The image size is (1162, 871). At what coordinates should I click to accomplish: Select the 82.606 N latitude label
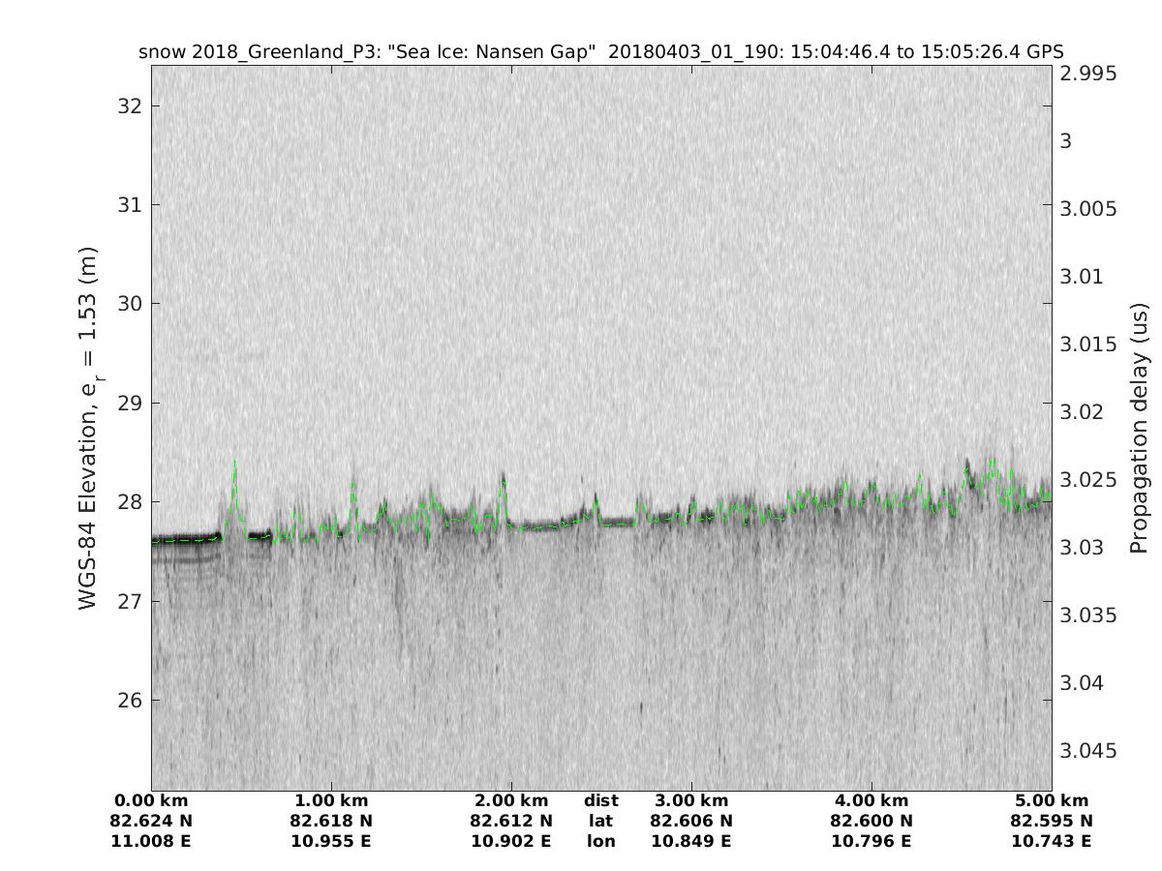point(691,821)
